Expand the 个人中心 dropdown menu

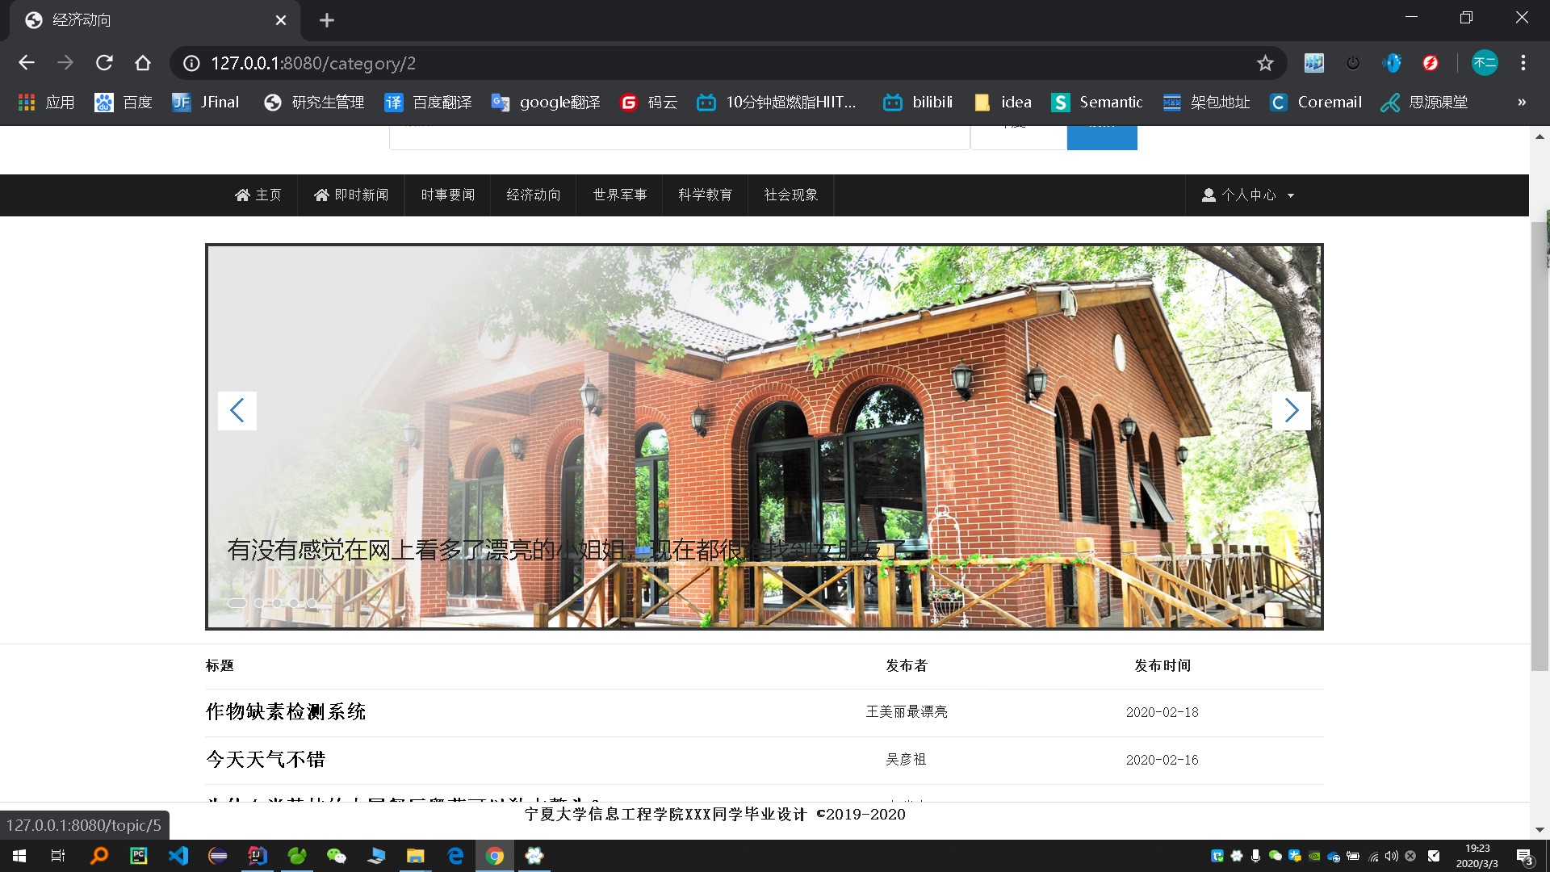click(x=1248, y=195)
